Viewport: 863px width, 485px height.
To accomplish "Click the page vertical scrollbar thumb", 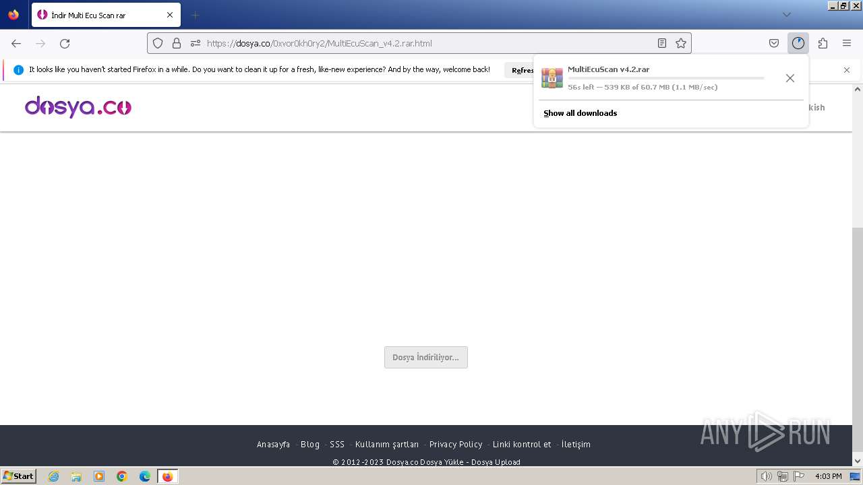I will coord(858,340).
